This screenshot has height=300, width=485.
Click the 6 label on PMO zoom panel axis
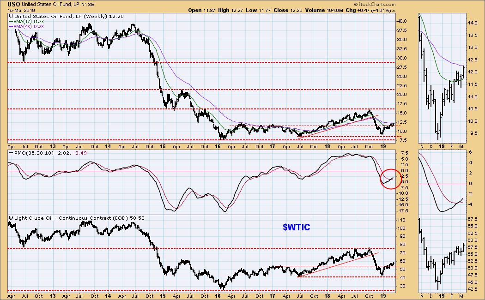[x=470, y=152]
